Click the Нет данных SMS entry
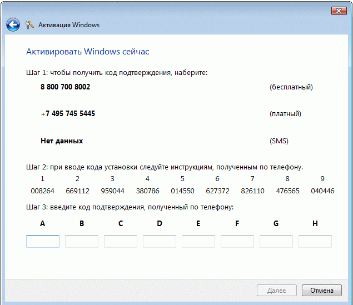The width and height of the screenshot is (353, 305). pyautogui.click(x=62, y=141)
